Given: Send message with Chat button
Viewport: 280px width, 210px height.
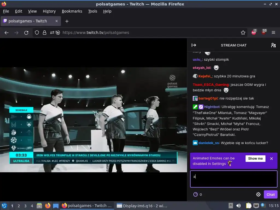Looking at the screenshot, I should (x=270, y=194).
